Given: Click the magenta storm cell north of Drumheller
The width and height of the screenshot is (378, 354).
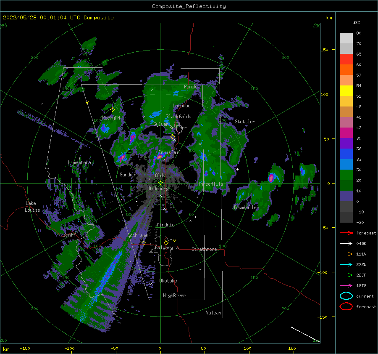Looking at the screenshot, I should [271, 178].
